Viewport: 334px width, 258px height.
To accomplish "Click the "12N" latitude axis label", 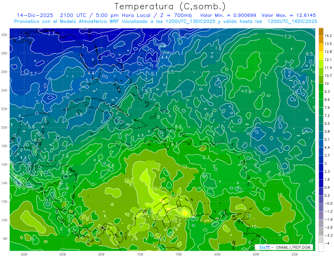I will [x=5, y=202].
